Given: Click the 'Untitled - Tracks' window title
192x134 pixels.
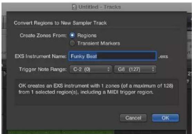Looking at the screenshot, I should [x=99, y=7].
